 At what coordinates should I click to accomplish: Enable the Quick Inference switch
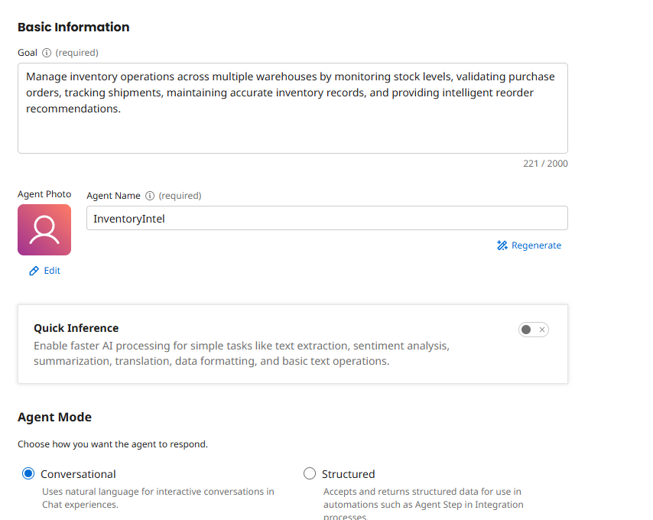point(533,330)
